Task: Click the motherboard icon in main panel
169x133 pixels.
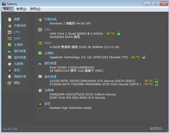Action: [40, 53]
